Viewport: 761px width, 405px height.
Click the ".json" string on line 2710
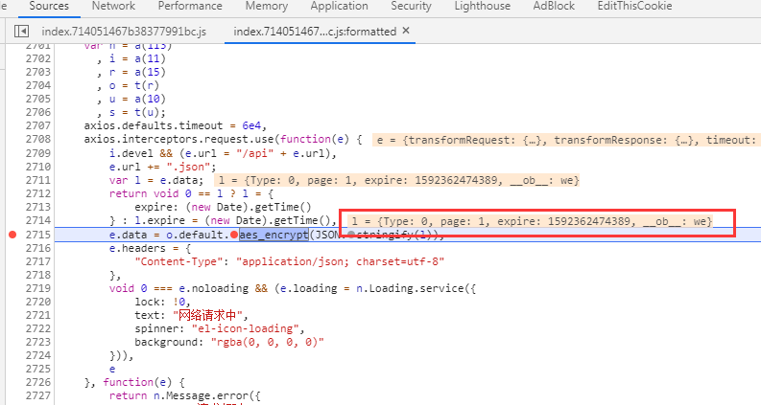point(191,168)
